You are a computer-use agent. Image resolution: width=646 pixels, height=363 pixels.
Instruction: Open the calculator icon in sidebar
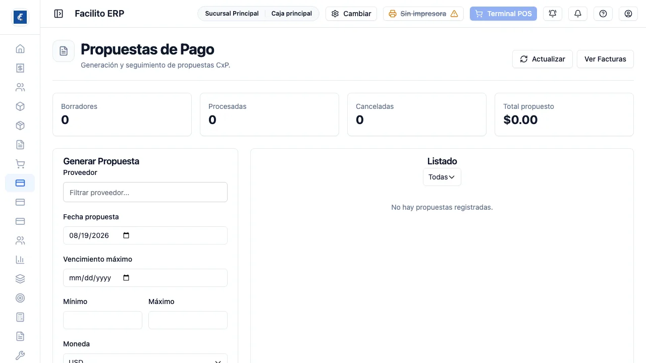(20, 317)
